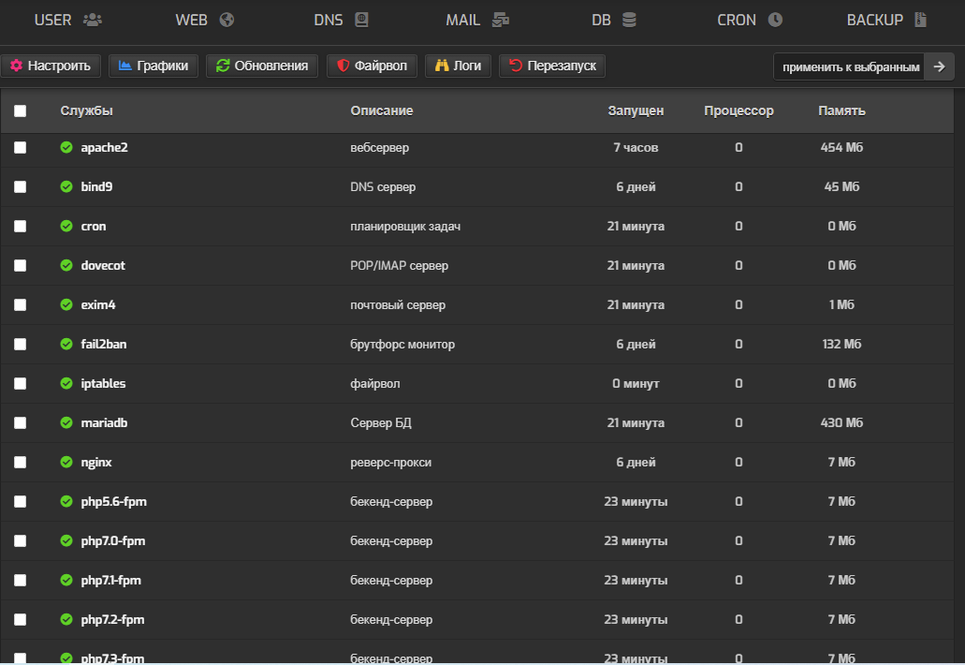Click the database stack icon beside DB
Viewport: 965px width, 665px height.
[629, 20]
